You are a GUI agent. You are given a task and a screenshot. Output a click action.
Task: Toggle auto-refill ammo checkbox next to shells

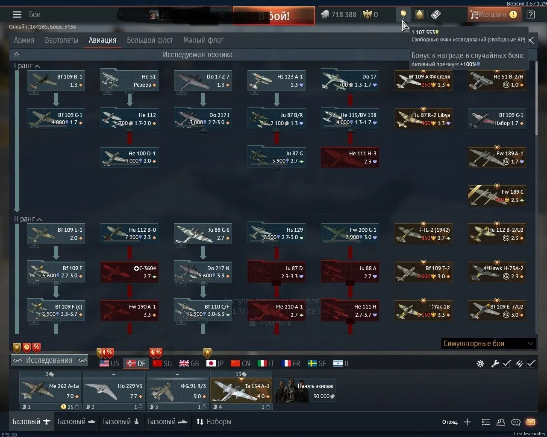click(531, 364)
